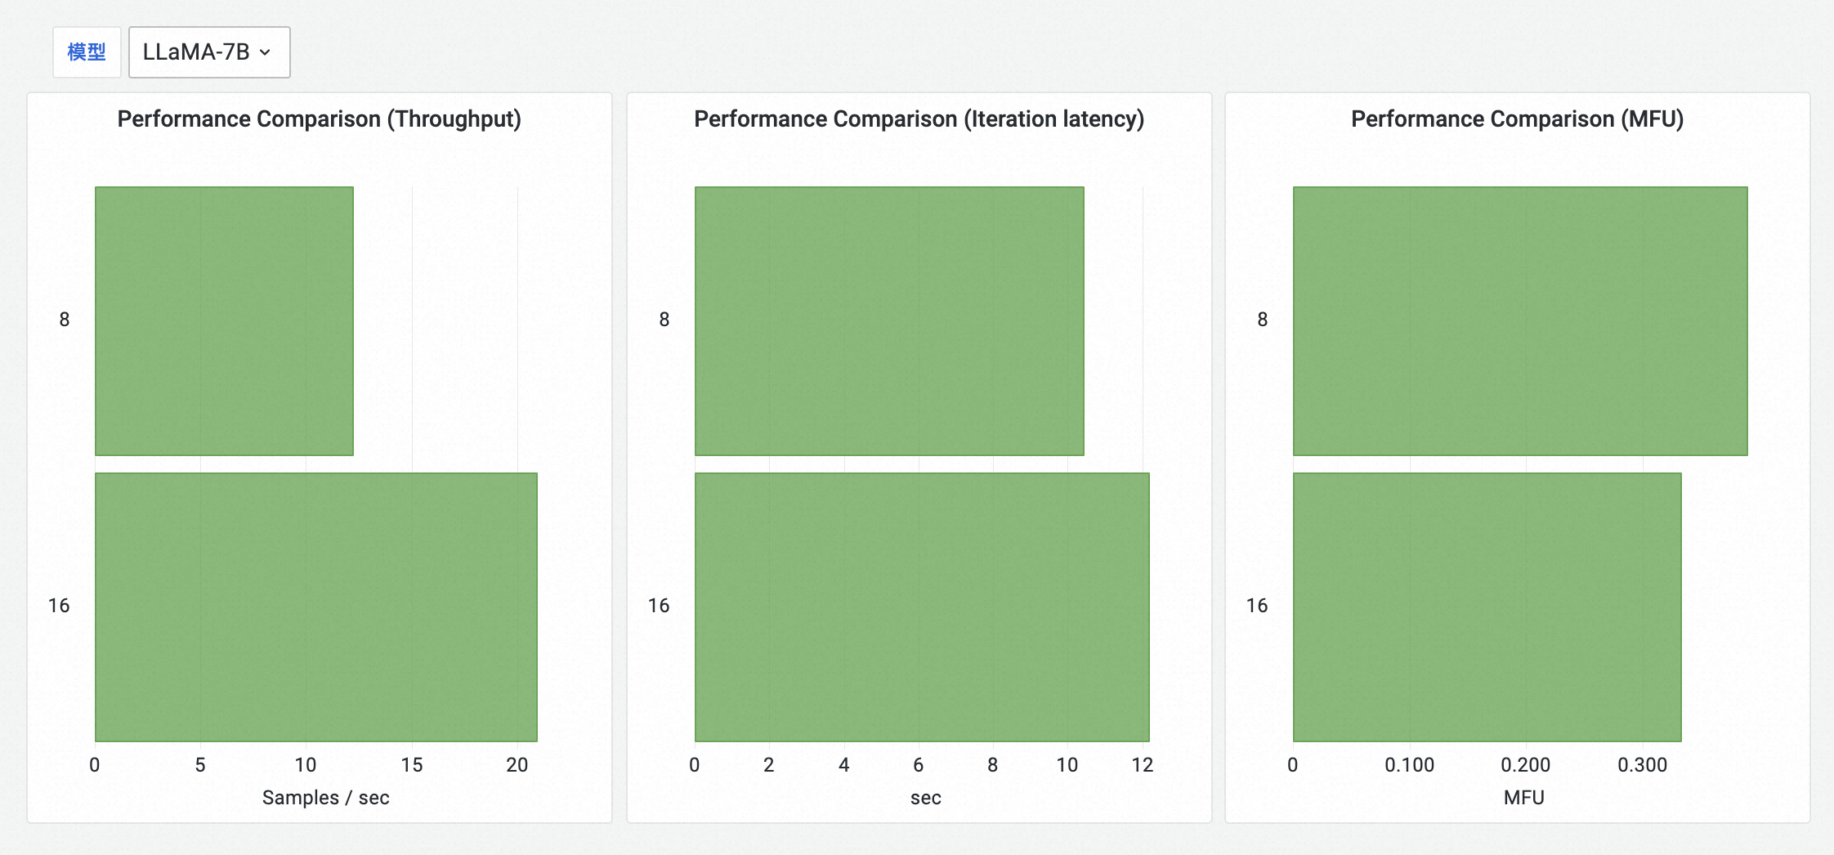Image resolution: width=1834 pixels, height=855 pixels.
Task: Select the 8 bar in Throughput chart
Action: [x=224, y=320]
